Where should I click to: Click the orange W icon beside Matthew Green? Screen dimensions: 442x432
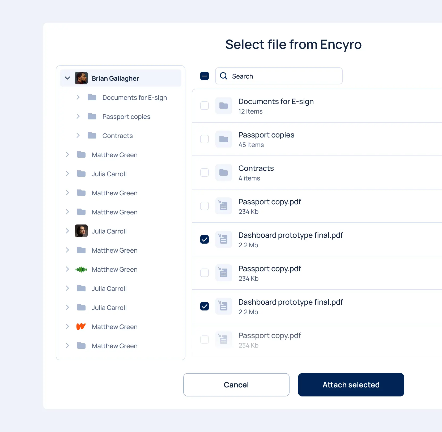coord(81,326)
